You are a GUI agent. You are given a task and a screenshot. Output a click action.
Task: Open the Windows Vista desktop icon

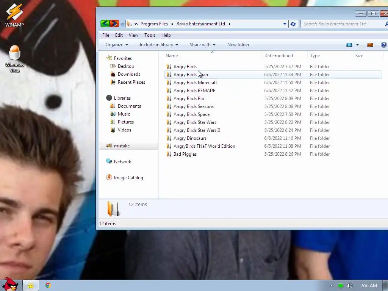tap(14, 59)
